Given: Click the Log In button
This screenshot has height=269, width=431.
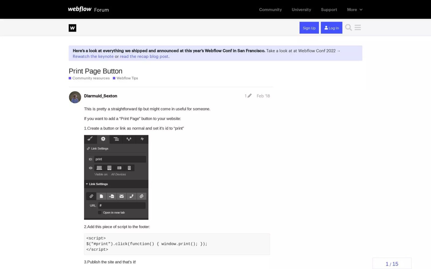Looking at the screenshot, I should coord(331,28).
